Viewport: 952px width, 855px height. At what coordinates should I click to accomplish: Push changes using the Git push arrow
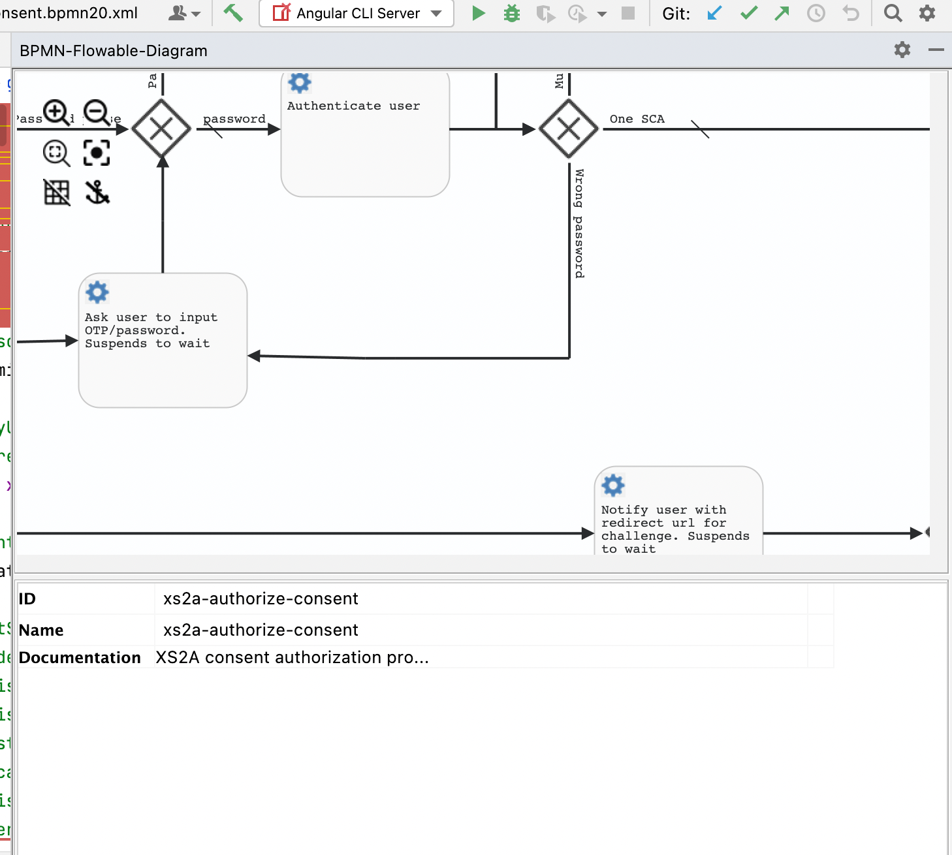[x=782, y=13]
